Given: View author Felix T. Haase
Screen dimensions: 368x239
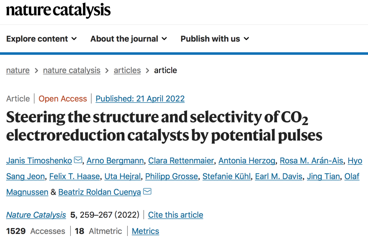Looking at the screenshot, I should click(x=75, y=176).
